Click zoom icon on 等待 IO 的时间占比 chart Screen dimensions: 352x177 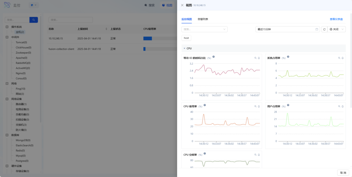[x=255, y=58]
